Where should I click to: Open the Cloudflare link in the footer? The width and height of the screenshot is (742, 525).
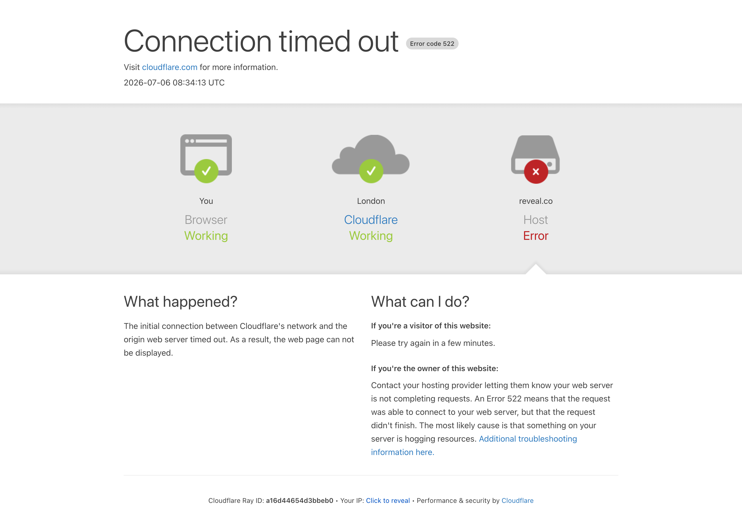tap(517, 501)
